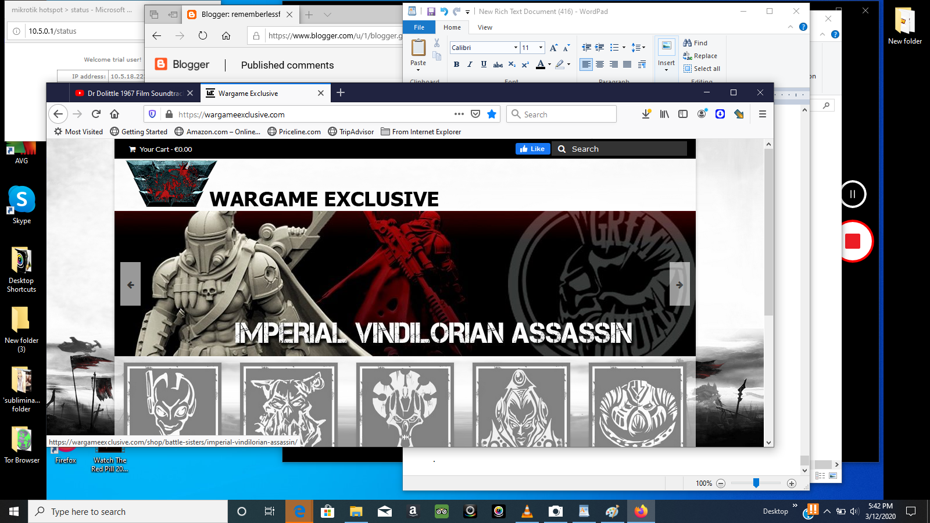The height and width of the screenshot is (523, 930).
Task: Apply superscript formatting in WordPad
Action: point(525,65)
